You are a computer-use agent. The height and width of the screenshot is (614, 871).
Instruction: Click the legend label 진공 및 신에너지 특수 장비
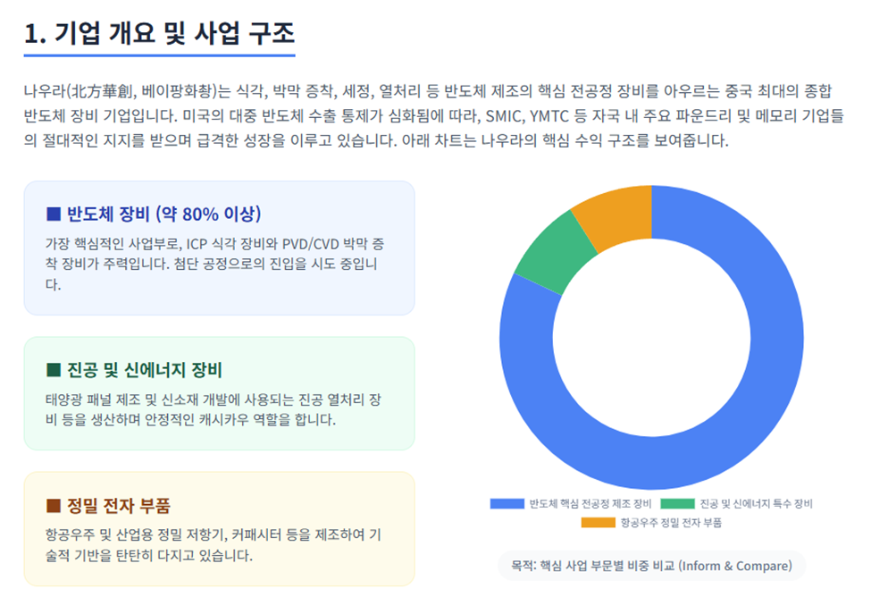756,504
